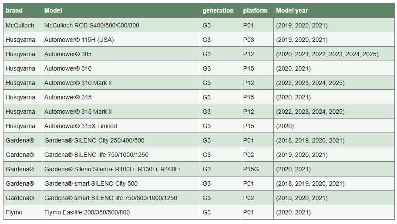
Task: Select 'Gardena® smart SILENO City 500' cell
Action: coord(121,183)
